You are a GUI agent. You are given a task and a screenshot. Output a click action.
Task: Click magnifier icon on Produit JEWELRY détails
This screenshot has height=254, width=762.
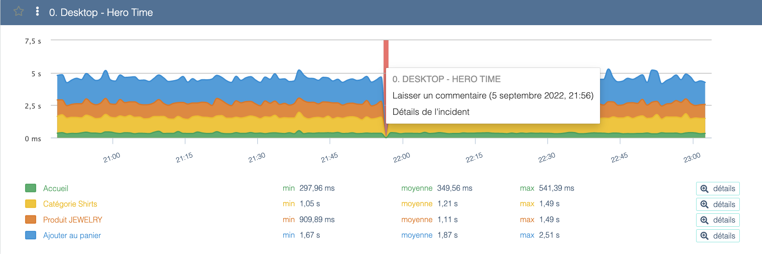click(705, 220)
